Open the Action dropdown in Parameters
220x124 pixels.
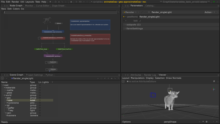(x=208, y=12)
